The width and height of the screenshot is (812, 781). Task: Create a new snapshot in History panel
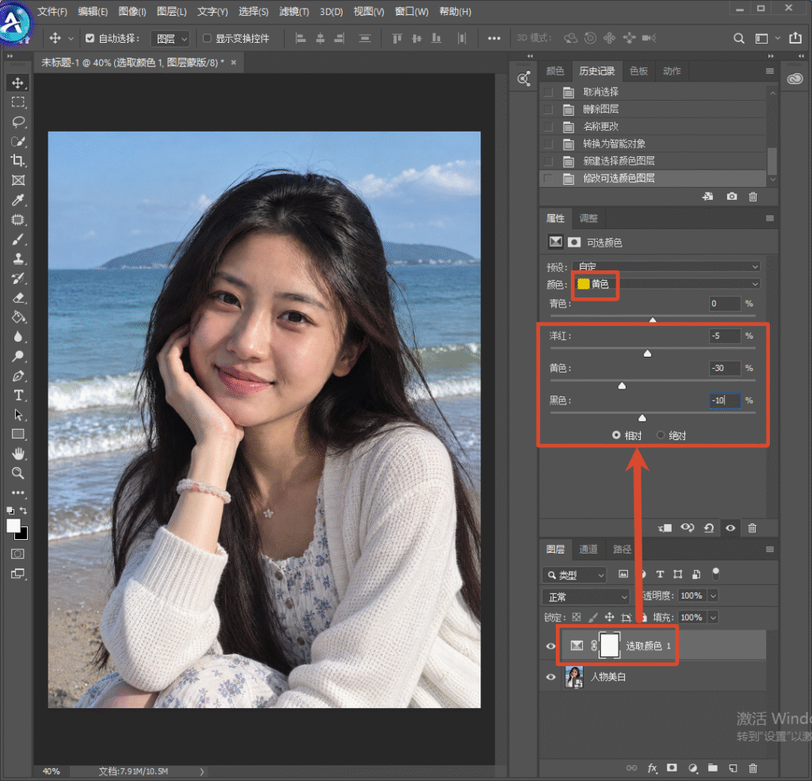pos(731,197)
